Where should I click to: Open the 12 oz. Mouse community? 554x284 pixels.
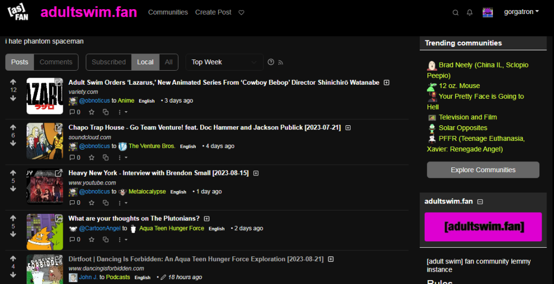pyautogui.click(x=459, y=86)
